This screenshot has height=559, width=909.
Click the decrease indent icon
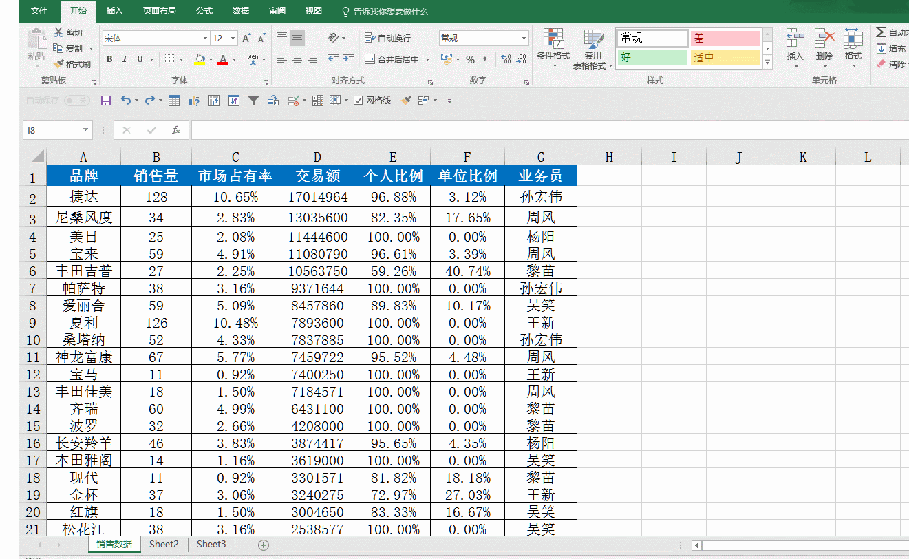pos(334,60)
